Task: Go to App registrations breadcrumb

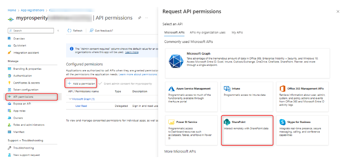Action: [33, 10]
